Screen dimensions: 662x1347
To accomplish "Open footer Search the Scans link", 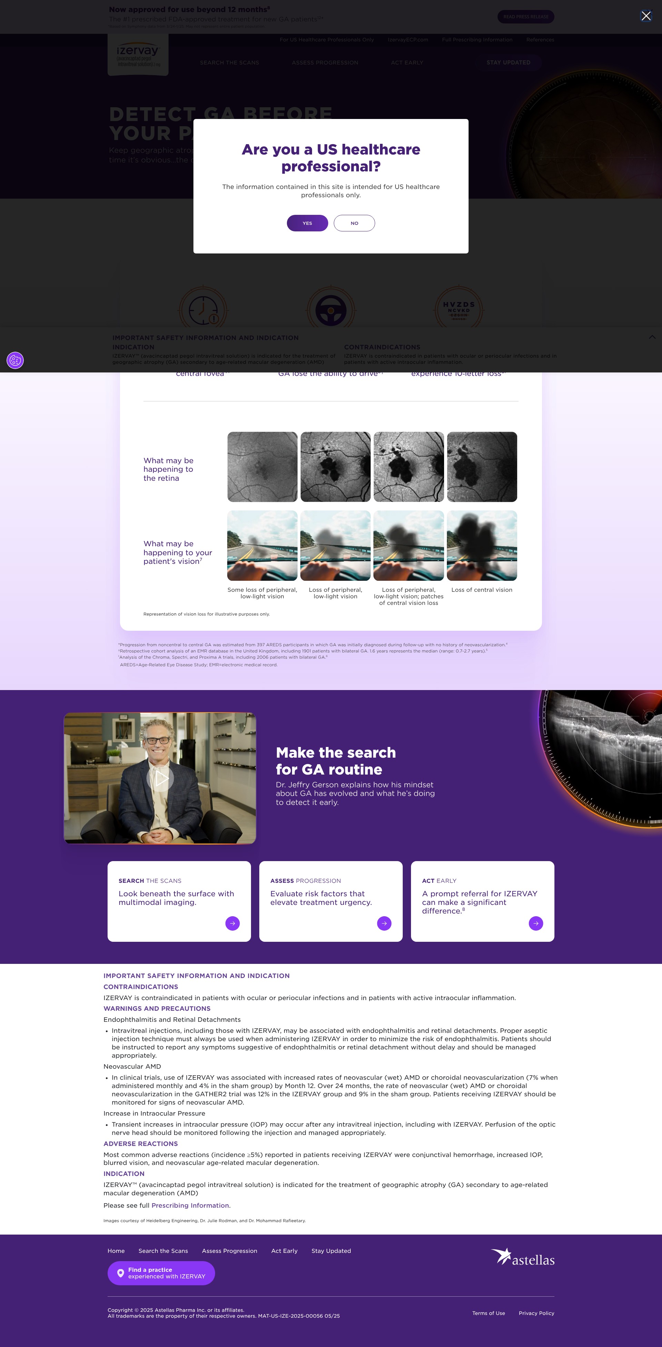I will (x=163, y=1251).
